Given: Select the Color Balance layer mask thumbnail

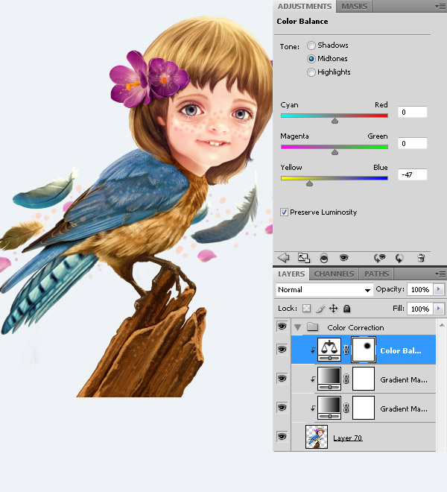Looking at the screenshot, I should tap(364, 350).
